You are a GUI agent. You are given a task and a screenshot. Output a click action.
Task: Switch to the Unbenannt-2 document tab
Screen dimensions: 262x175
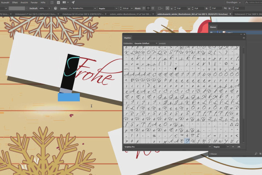(x=35, y=14)
